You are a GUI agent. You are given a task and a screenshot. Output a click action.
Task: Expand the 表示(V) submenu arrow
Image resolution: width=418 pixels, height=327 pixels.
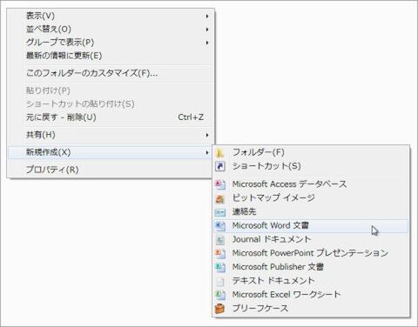(x=207, y=16)
